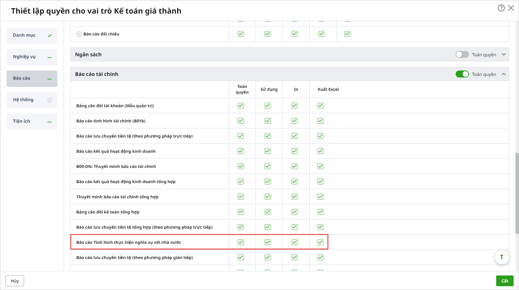Click the green Cất save button

coord(505,281)
